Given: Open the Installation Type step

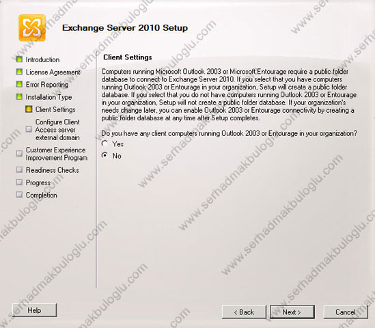Looking at the screenshot, I should (x=48, y=97).
